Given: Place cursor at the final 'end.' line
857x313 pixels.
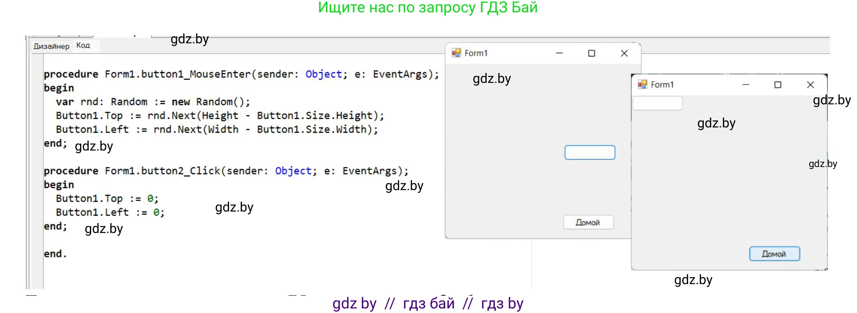Looking at the screenshot, I should 55,254.
